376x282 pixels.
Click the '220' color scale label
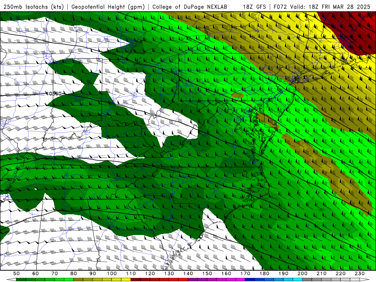tap(340, 274)
